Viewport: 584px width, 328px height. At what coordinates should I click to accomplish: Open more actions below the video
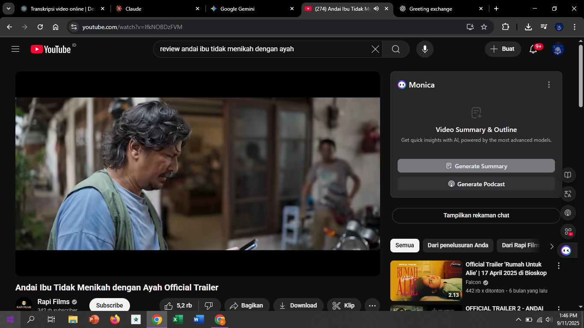tap(372, 305)
